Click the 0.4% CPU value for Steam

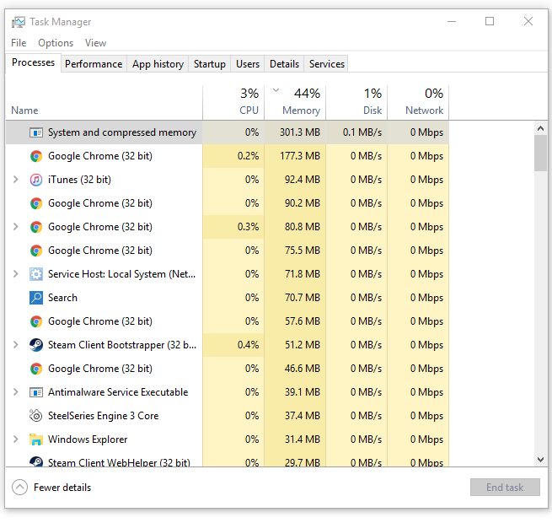point(248,345)
